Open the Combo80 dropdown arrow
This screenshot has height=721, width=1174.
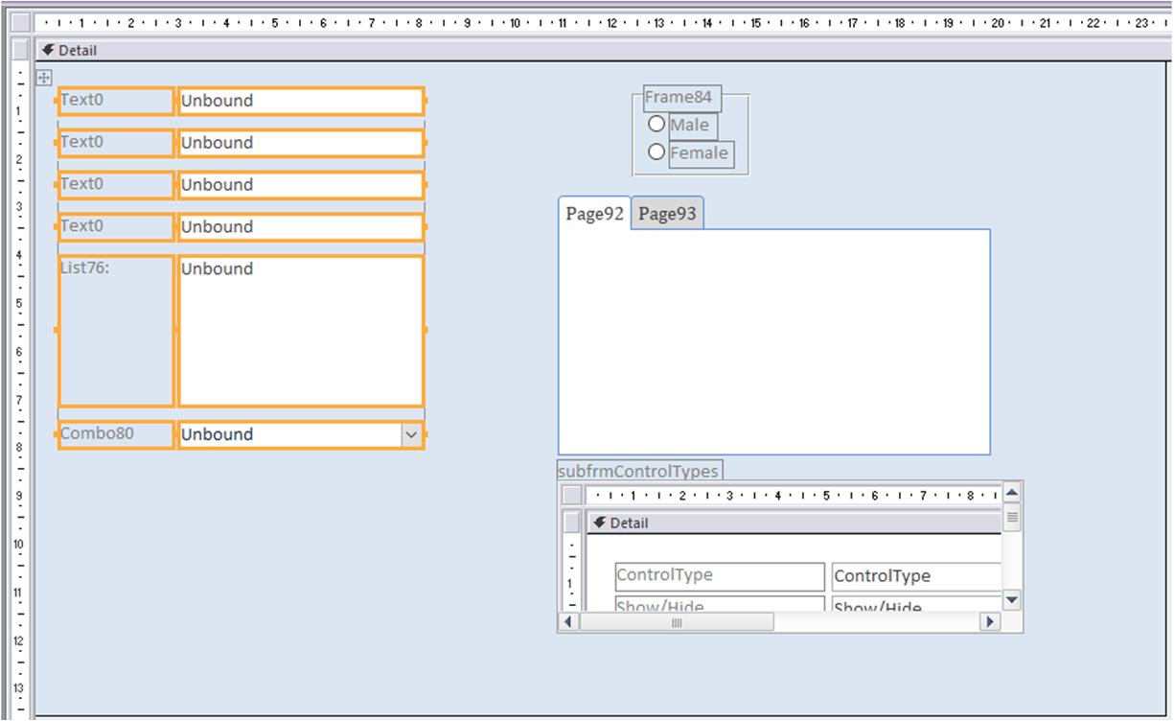[x=411, y=435]
